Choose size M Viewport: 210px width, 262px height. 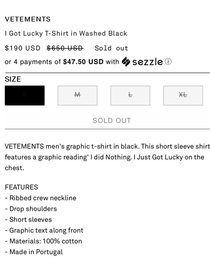(77, 95)
